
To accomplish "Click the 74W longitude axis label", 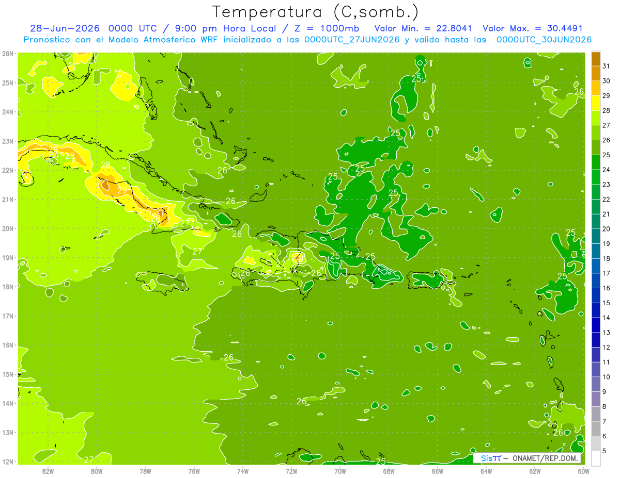I will 243,471.
